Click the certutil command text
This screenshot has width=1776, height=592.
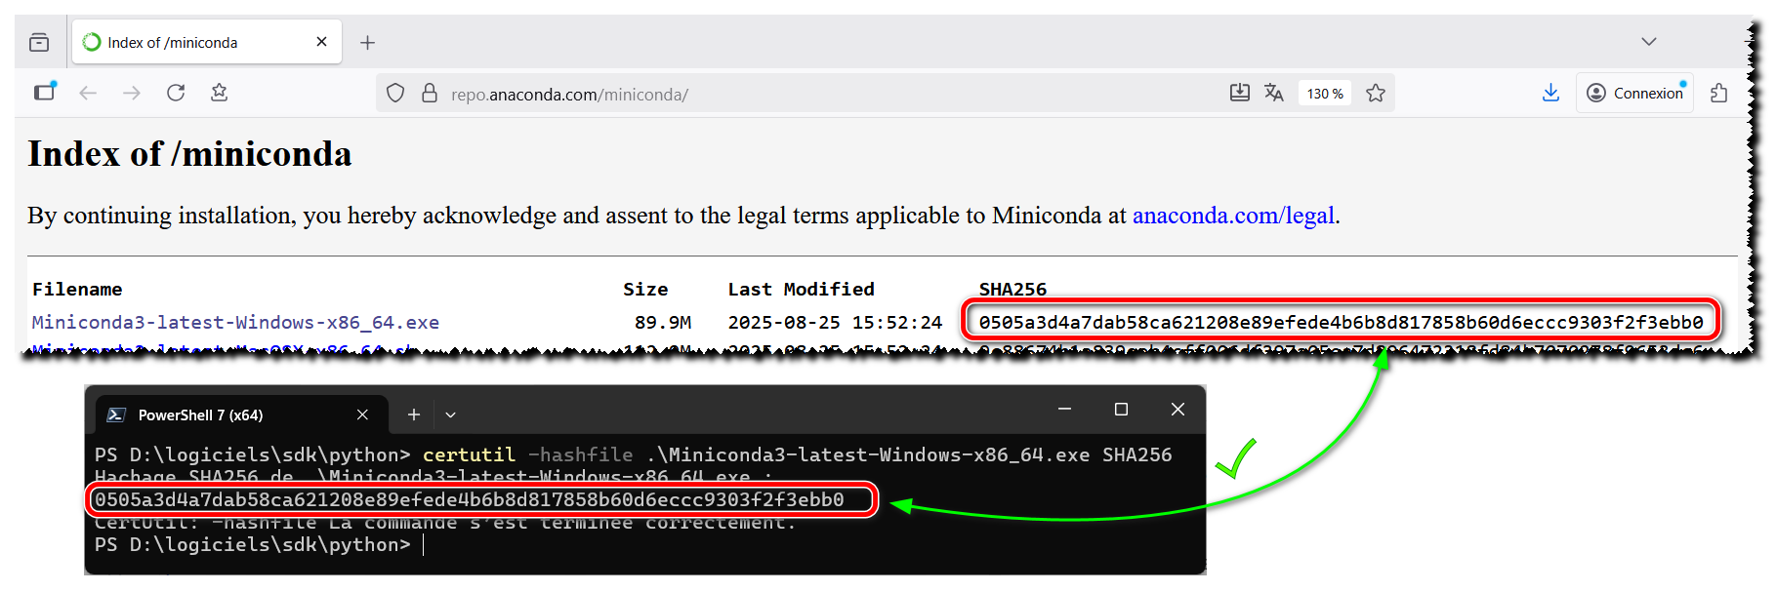(x=469, y=454)
